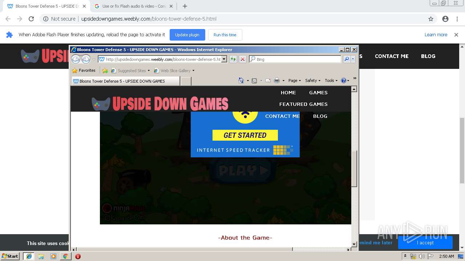Click the Chrome back arrow

(x=8, y=19)
